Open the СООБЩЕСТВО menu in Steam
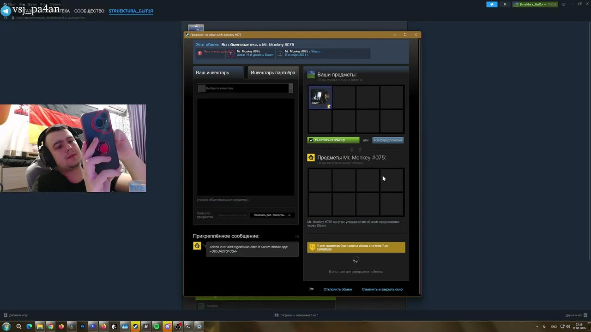The height and width of the screenshot is (332, 591). coord(89,11)
